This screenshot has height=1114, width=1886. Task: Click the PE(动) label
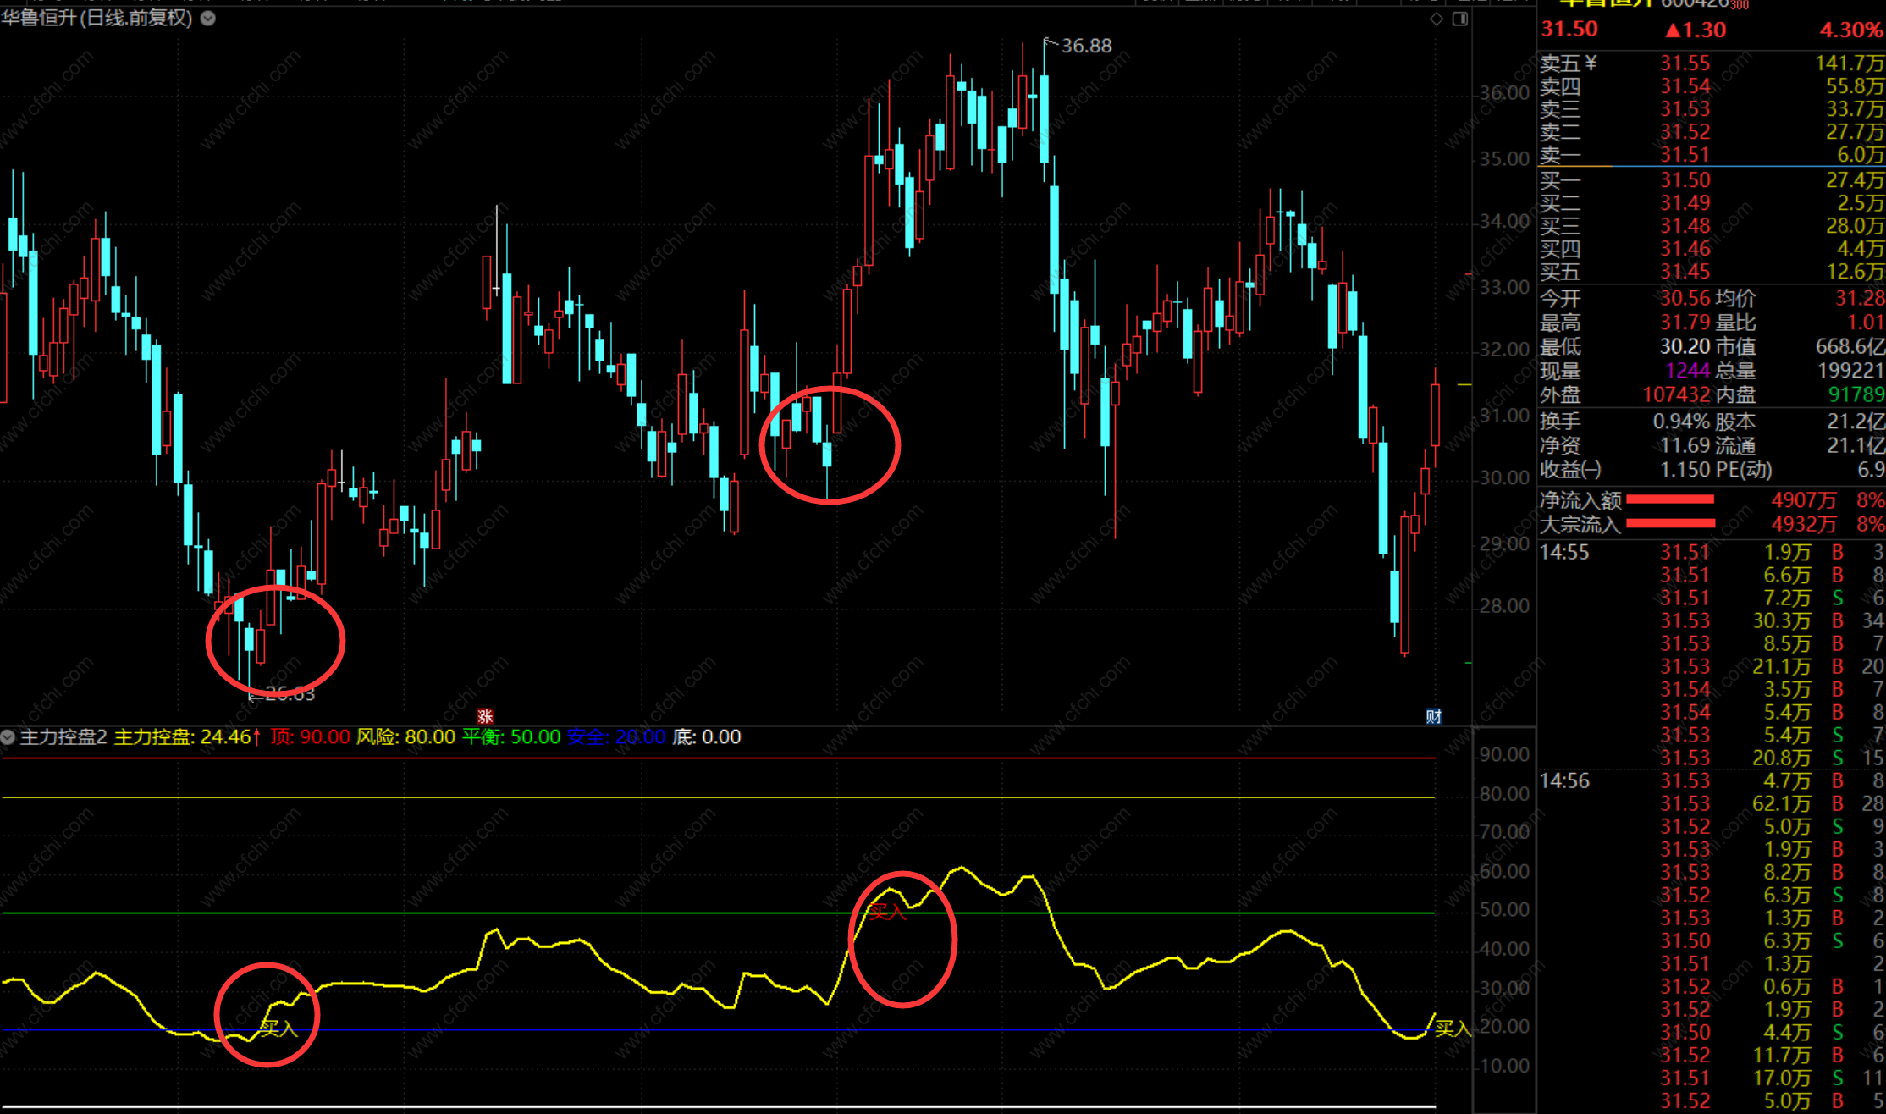[1744, 469]
